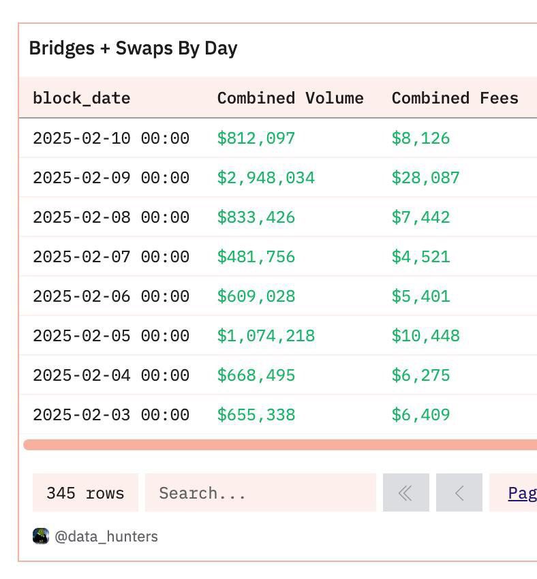Click the previous page chevron button

[x=459, y=492]
